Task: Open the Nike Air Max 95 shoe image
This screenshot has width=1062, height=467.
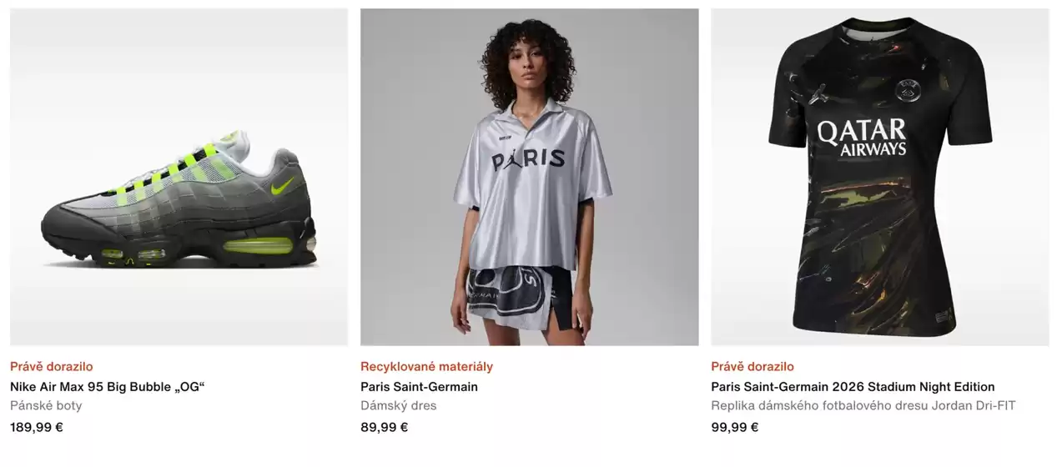Action: [x=179, y=177]
